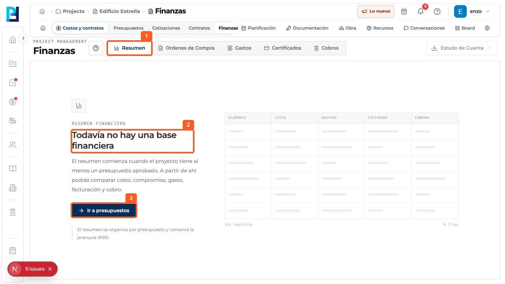The image size is (505, 284).
Task: Open the bank institution icon in the sidebar
Action: (13, 212)
